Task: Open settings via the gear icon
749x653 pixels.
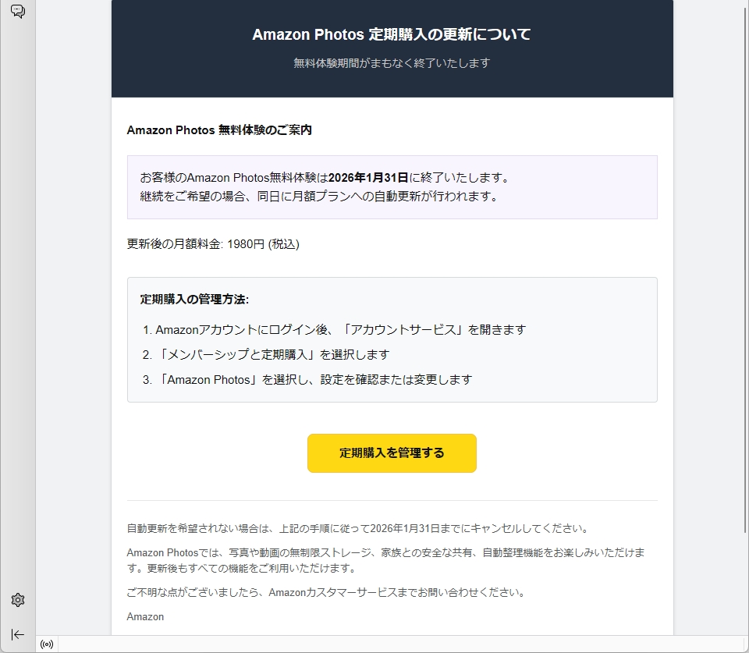Action: click(x=17, y=600)
